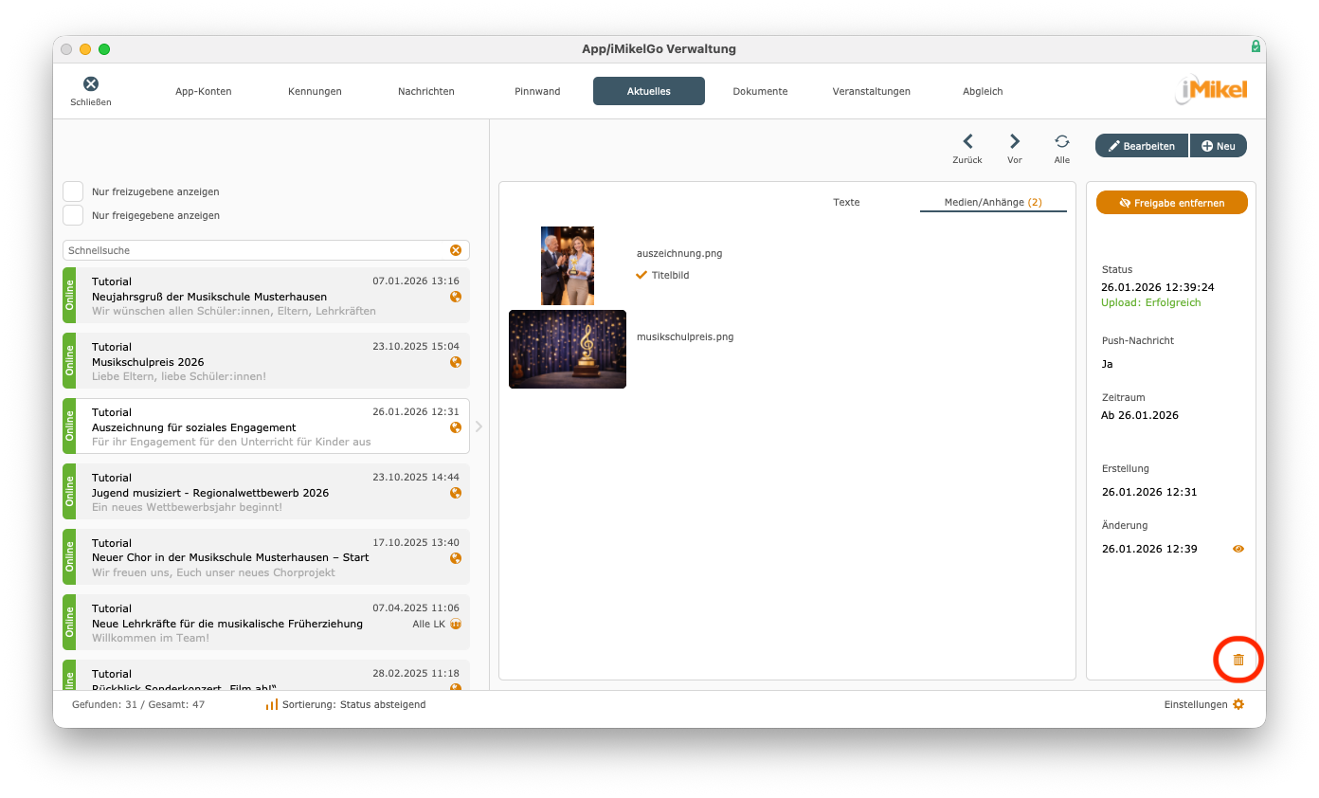Click the globe icon on Neujahrsgruß entry
1319x798 pixels.
pyautogui.click(x=456, y=296)
